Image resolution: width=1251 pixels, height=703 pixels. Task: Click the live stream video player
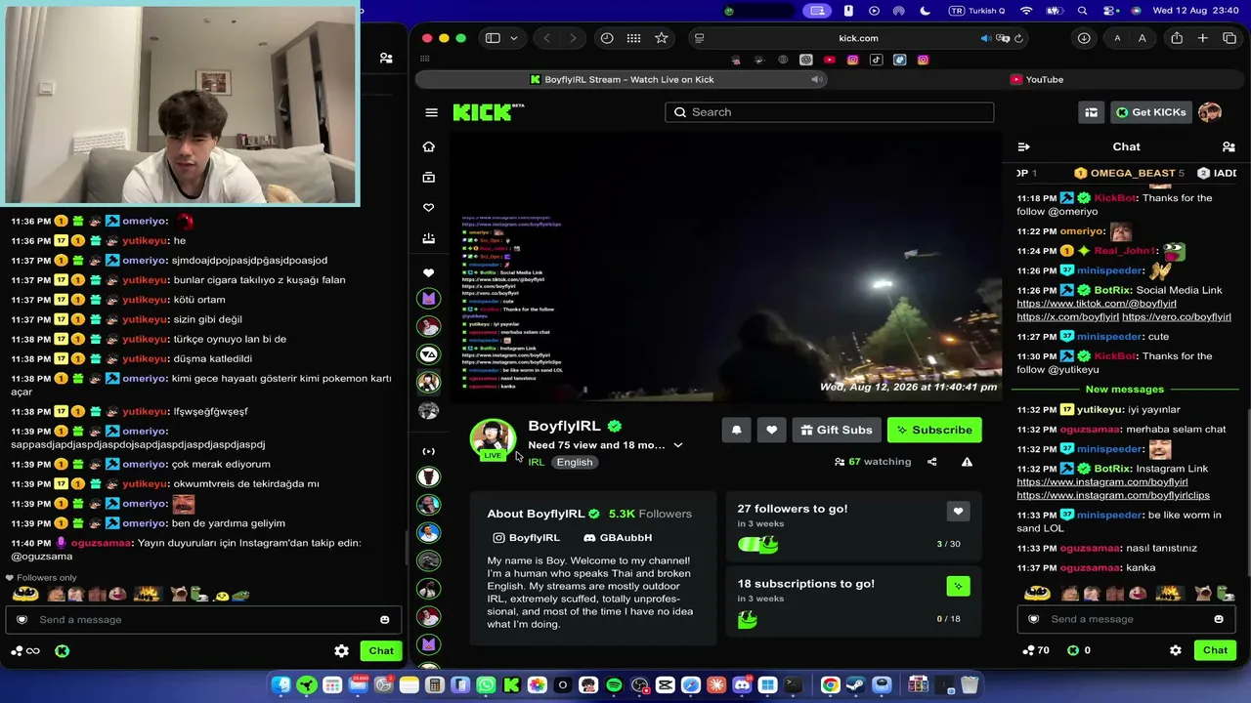726,268
